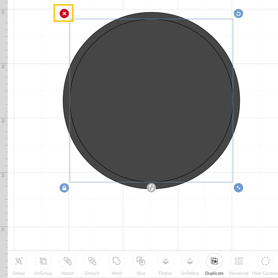Click the blue rotate handle
Image resolution: width=278 pixels, height=278 pixels.
238,14
